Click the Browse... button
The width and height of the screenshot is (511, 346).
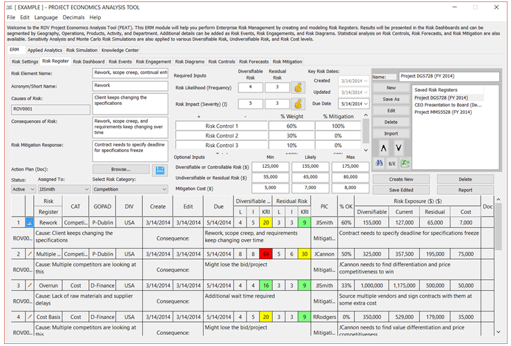click(121, 169)
